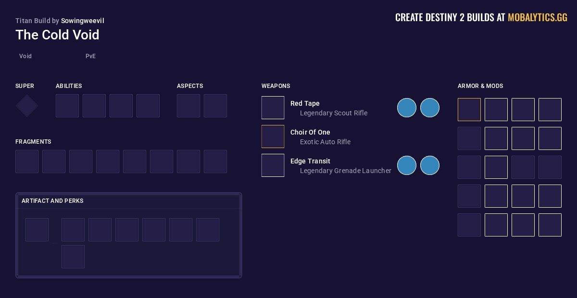This screenshot has height=298, width=577.
Task: Select the diamond-shaped Super slot
Action: 27,106
